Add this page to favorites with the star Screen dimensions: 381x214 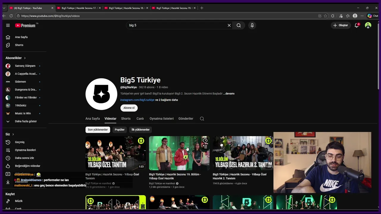[326, 16]
